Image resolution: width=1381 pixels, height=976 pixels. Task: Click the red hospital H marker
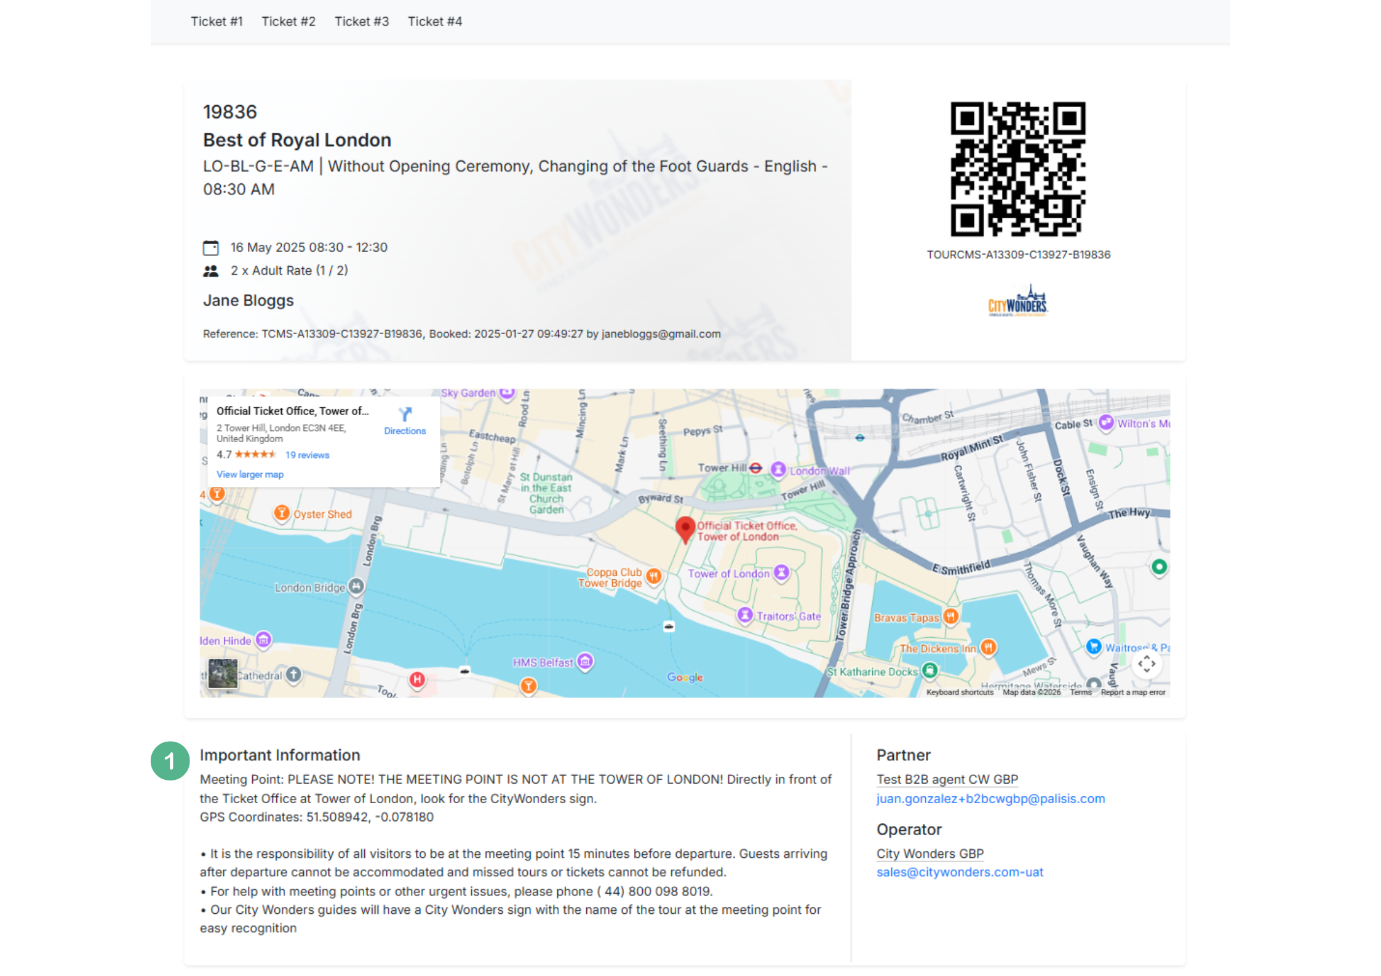[x=418, y=680]
